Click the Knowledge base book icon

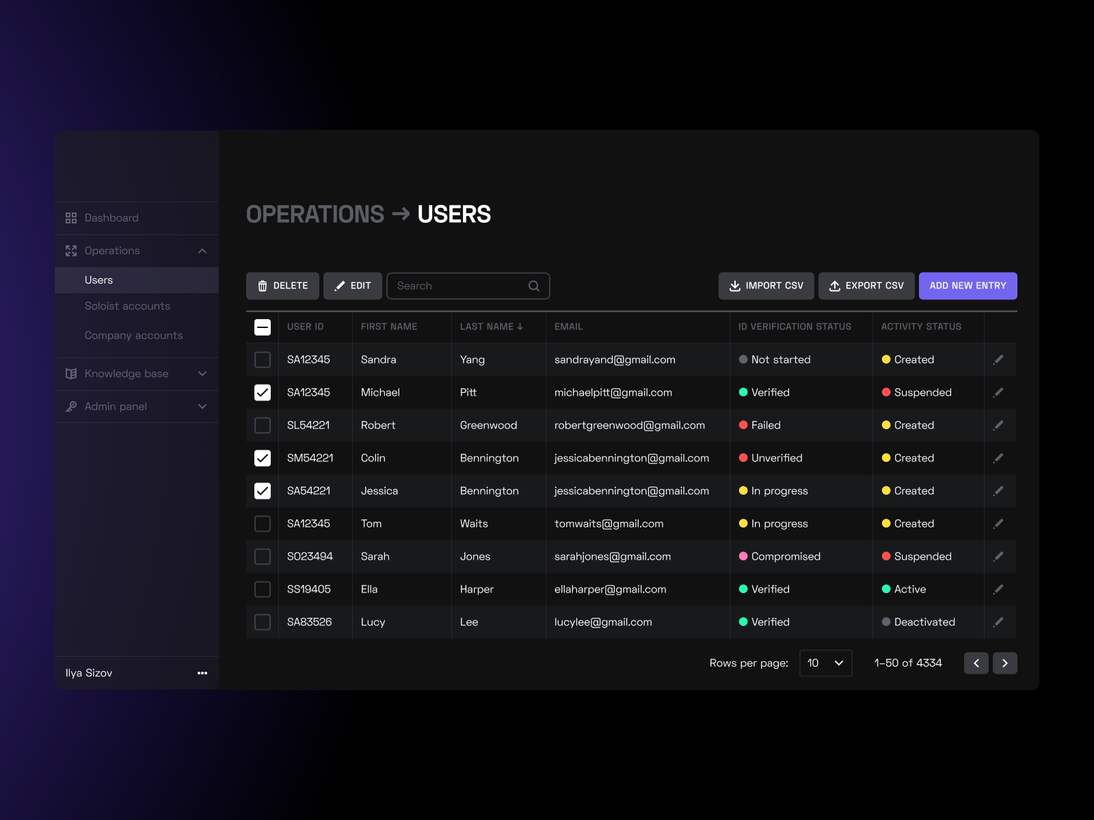[x=71, y=374]
